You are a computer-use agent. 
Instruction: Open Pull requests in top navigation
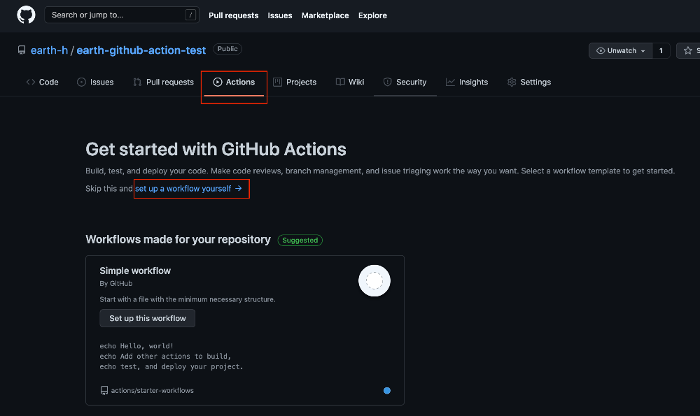coord(234,15)
